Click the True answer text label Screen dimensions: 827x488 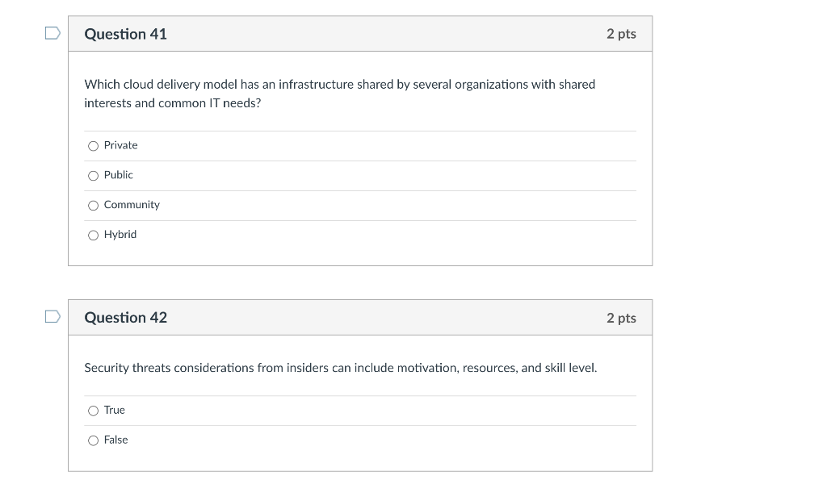115,410
